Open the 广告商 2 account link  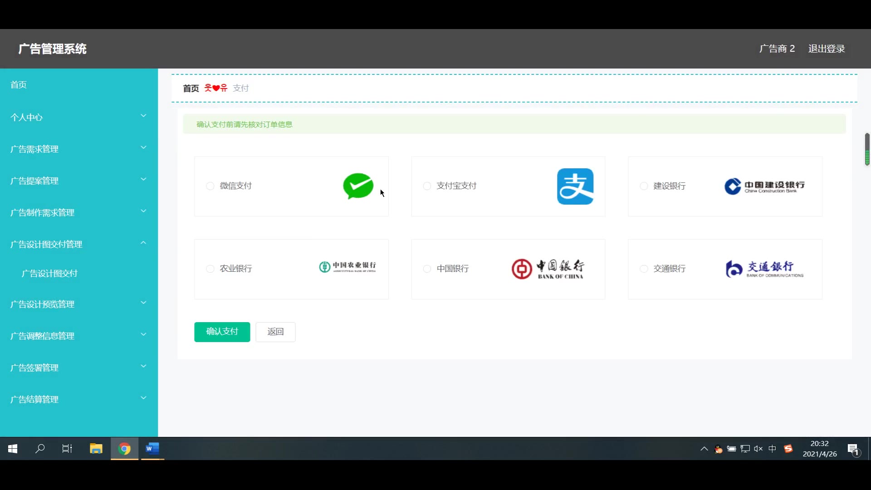coord(777,49)
